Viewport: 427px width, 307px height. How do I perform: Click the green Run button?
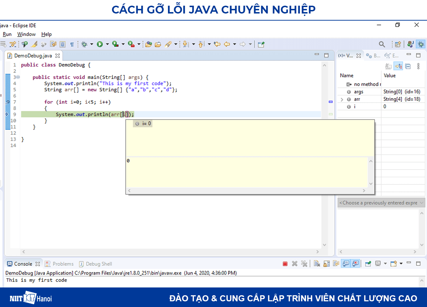pyautogui.click(x=100, y=44)
